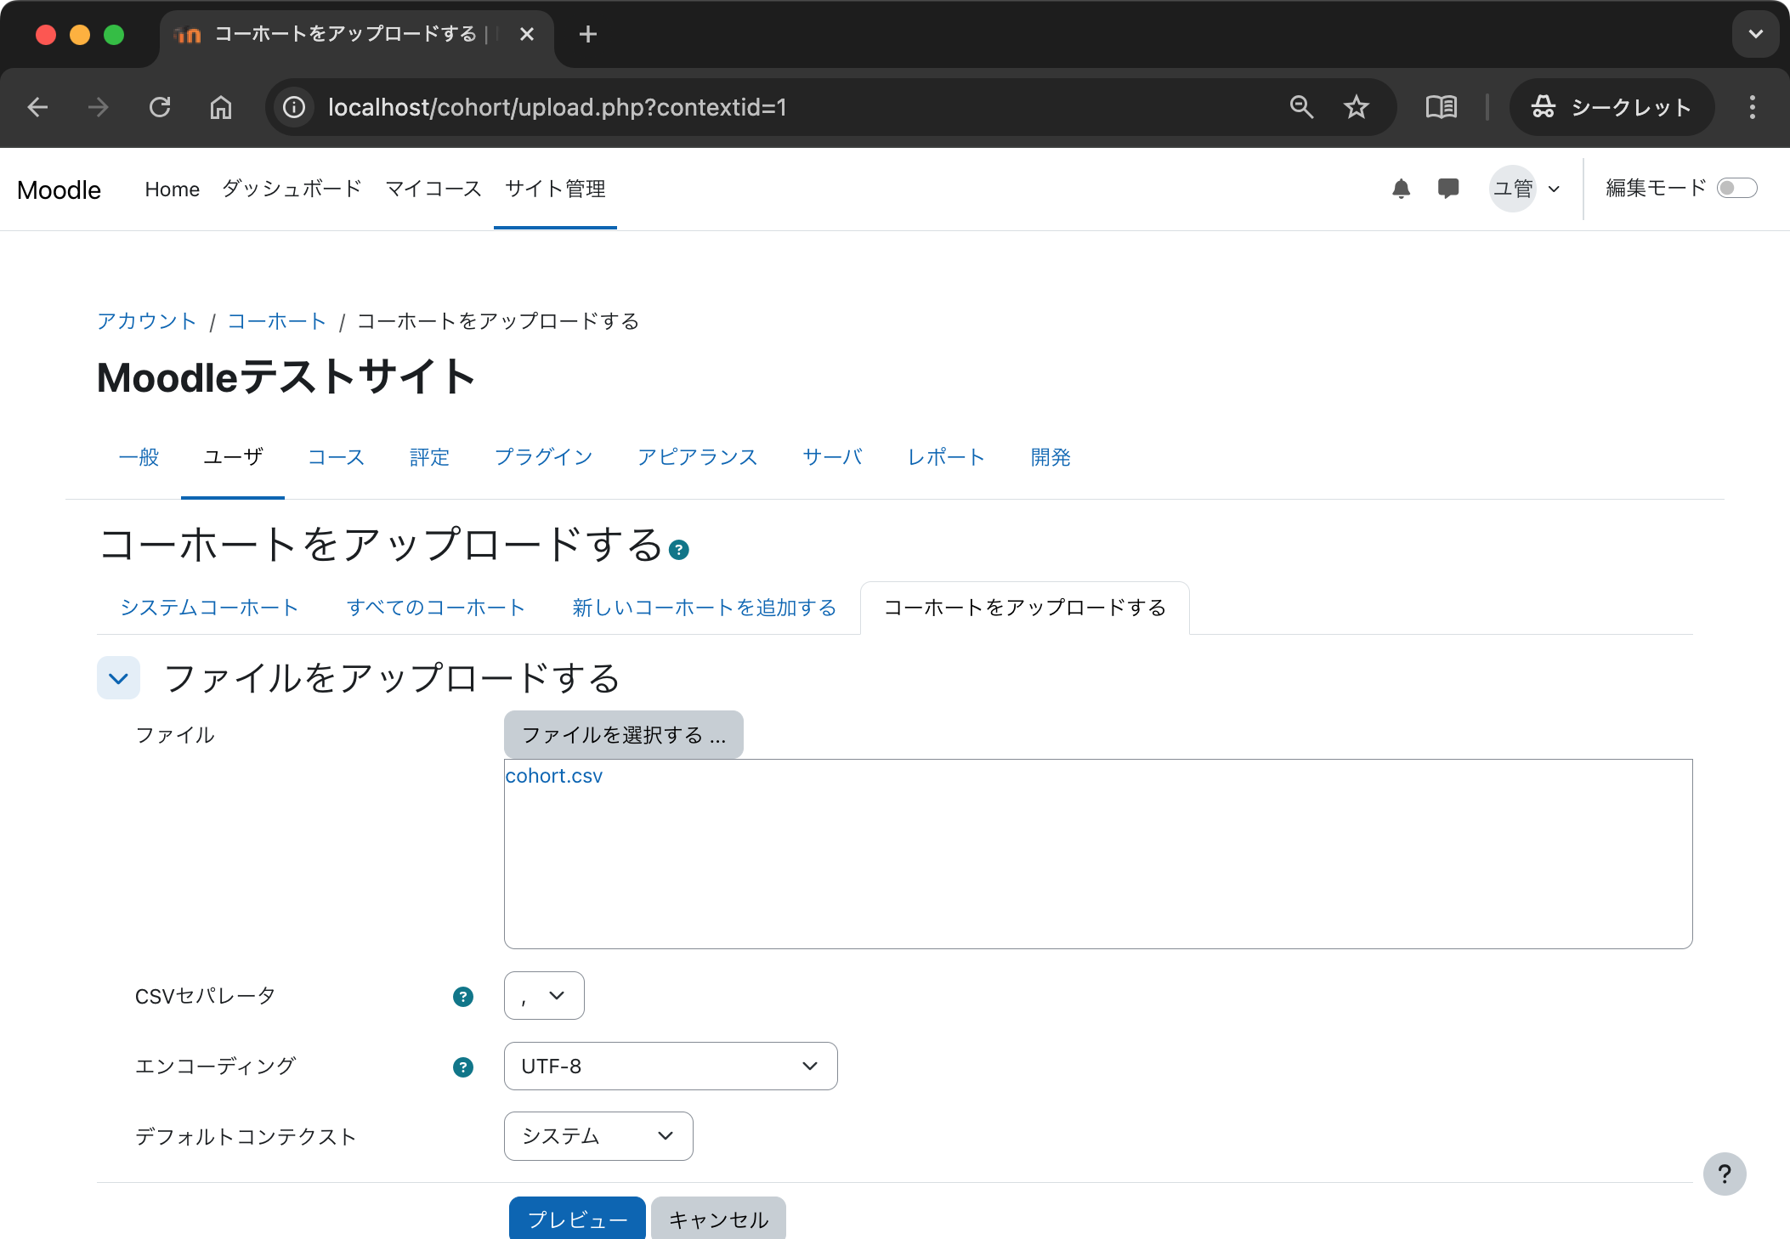Open the floating help button at bottom right
This screenshot has height=1239, width=1790.
1725,1174
